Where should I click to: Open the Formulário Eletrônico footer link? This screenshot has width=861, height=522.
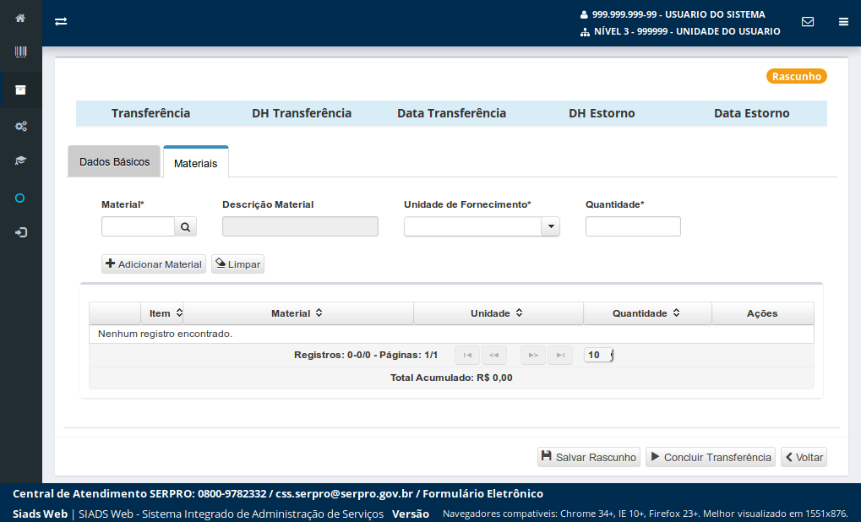[x=482, y=493]
